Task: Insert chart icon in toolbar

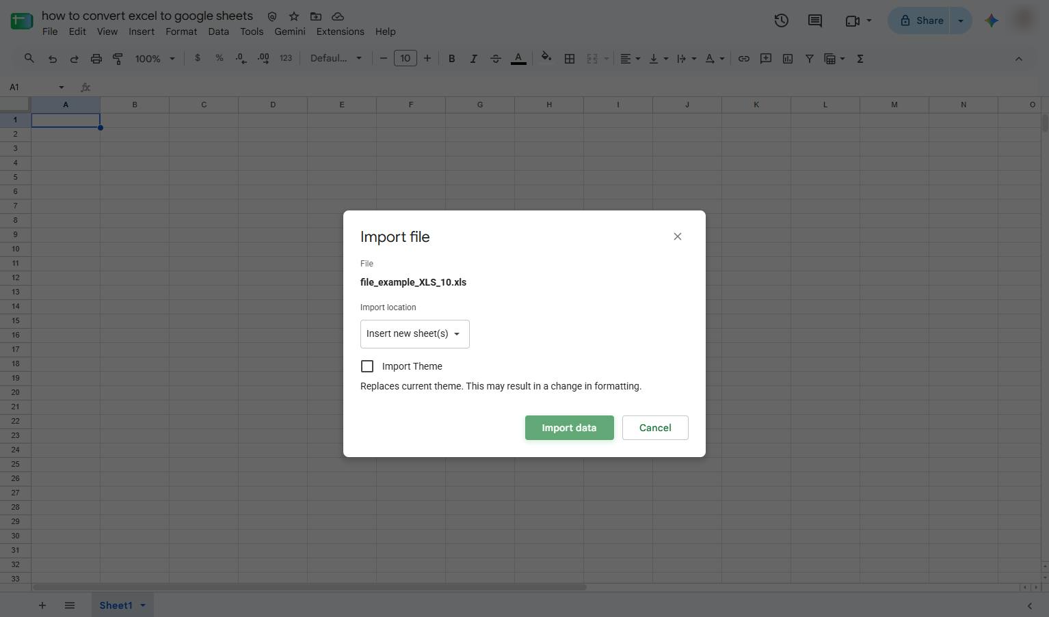Action: tap(788, 59)
